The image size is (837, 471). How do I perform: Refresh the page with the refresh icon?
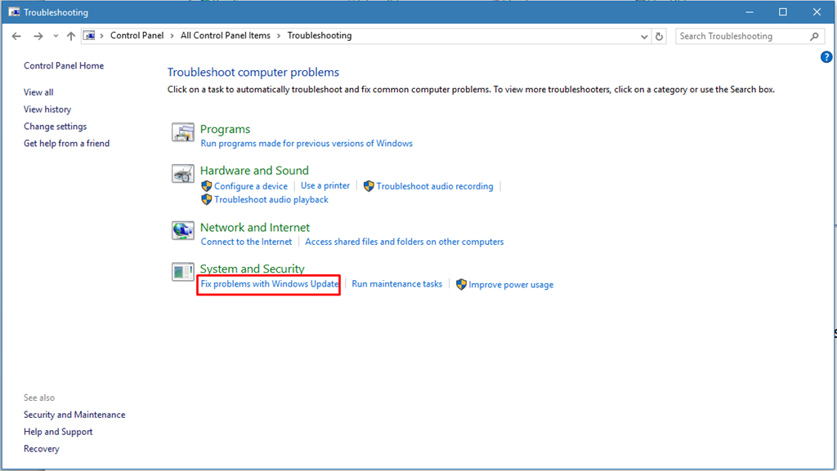tap(659, 36)
